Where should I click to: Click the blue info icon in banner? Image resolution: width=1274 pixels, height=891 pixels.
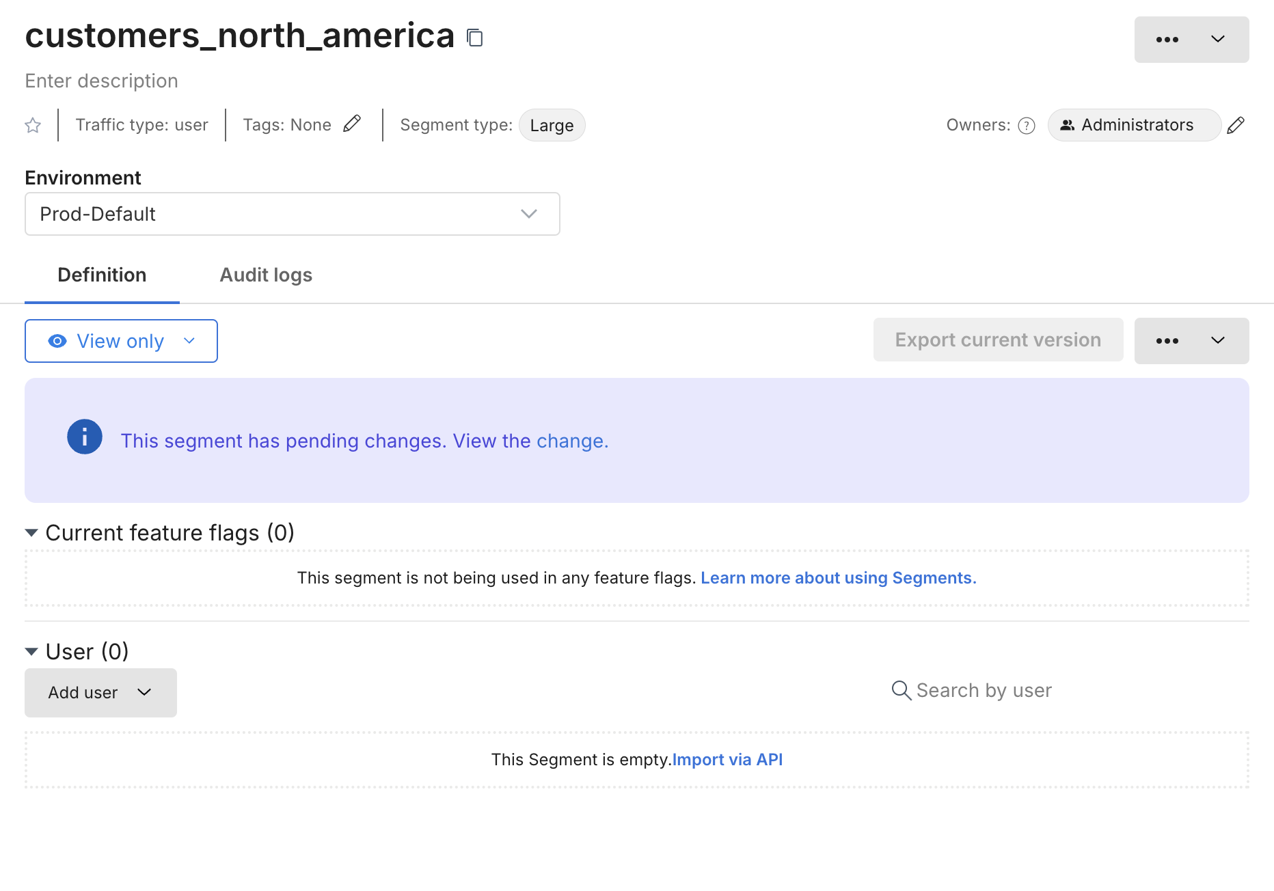(85, 437)
